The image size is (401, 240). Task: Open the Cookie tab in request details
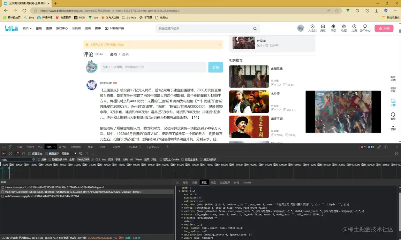point(247,182)
